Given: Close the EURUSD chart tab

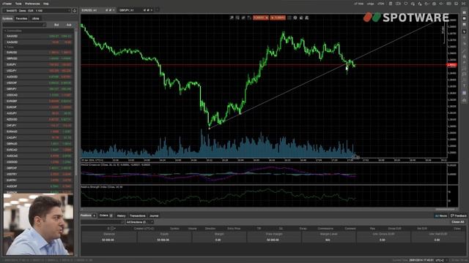Looking at the screenshot, I should click(114, 10).
